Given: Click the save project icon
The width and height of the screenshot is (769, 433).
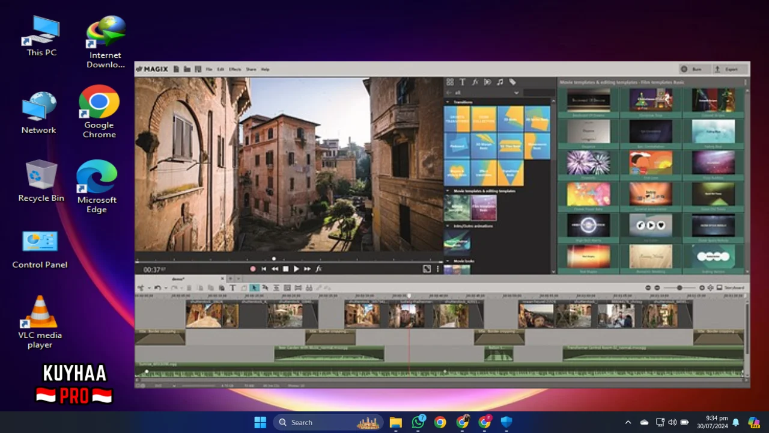Looking at the screenshot, I should pos(197,69).
